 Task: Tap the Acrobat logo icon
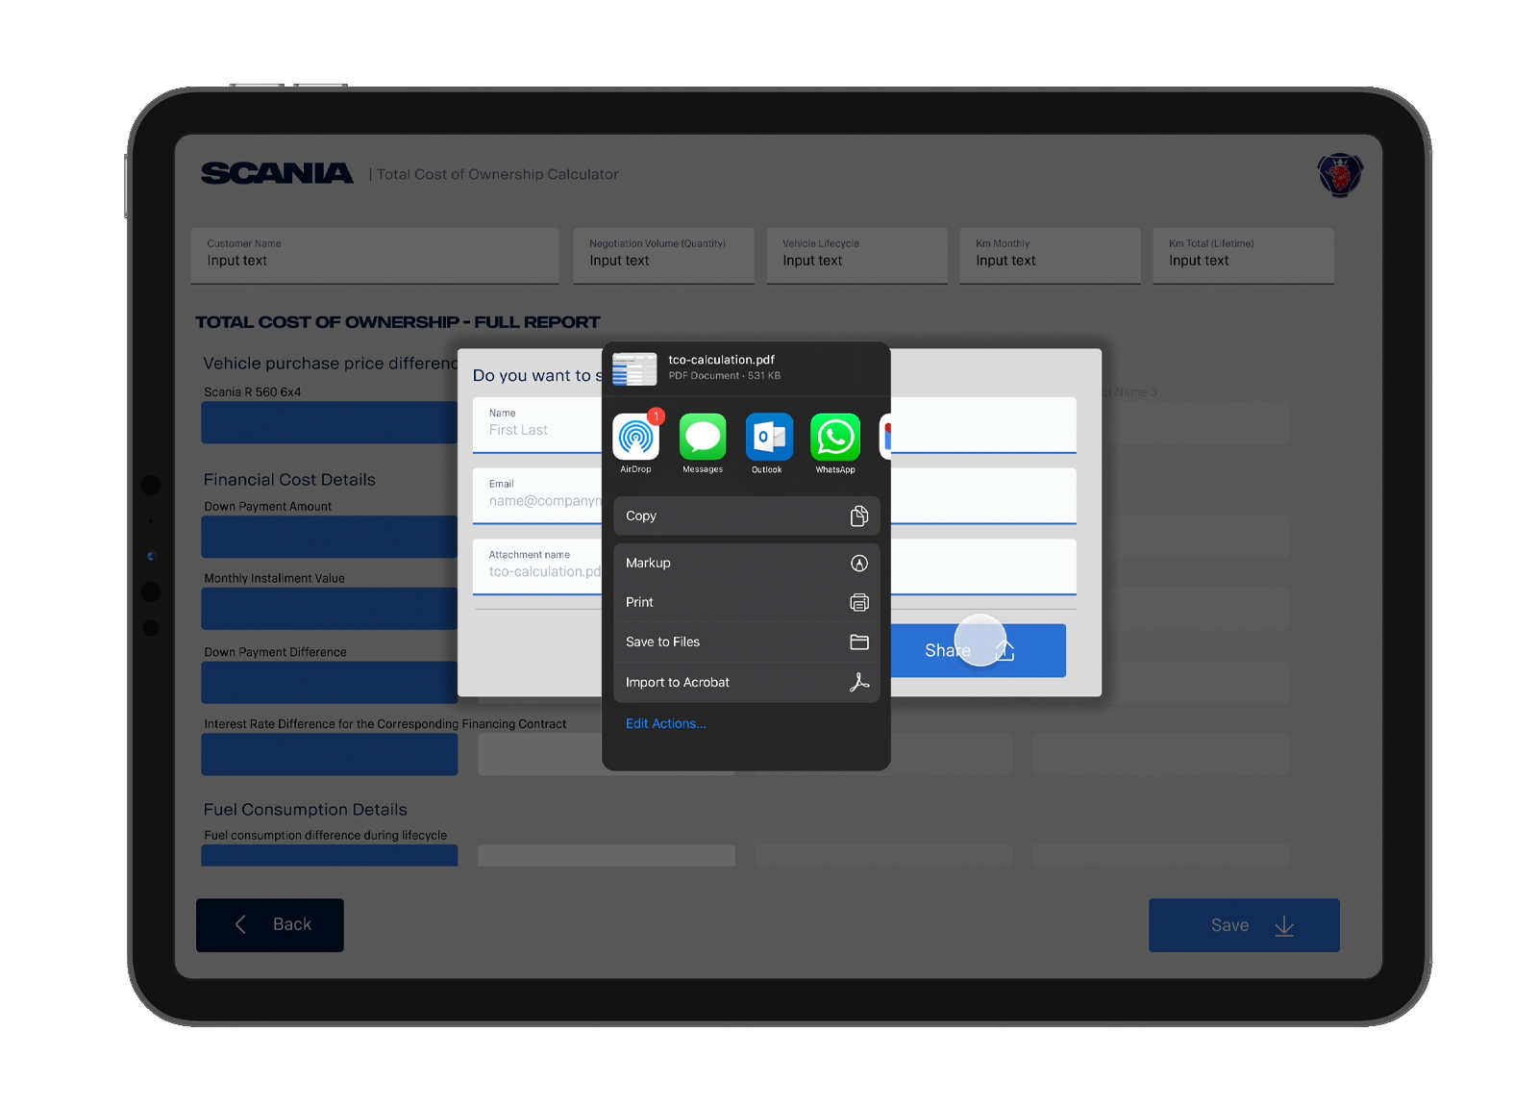pos(859,682)
